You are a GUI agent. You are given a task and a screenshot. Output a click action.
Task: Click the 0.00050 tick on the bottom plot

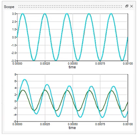pos(73,124)
